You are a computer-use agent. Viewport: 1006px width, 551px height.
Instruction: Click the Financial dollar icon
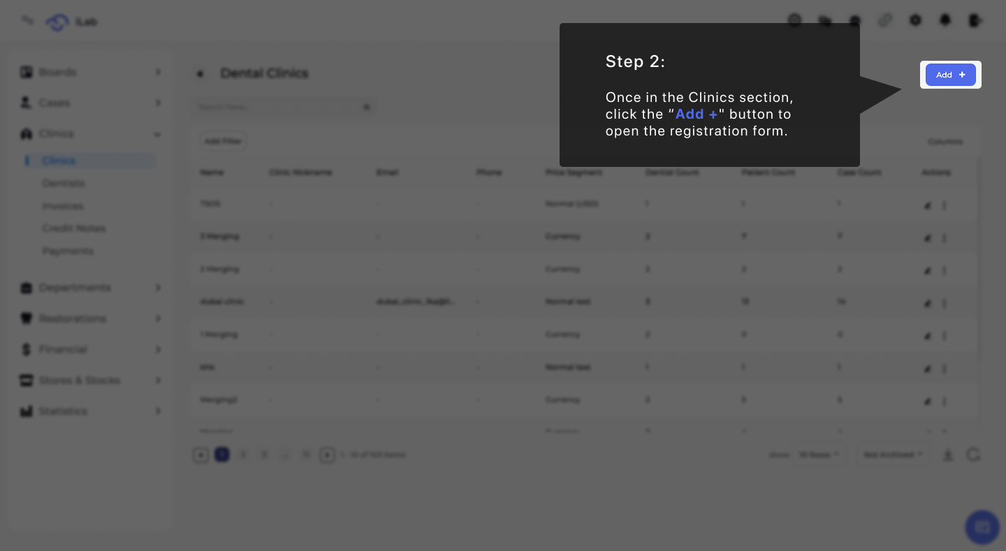27,349
